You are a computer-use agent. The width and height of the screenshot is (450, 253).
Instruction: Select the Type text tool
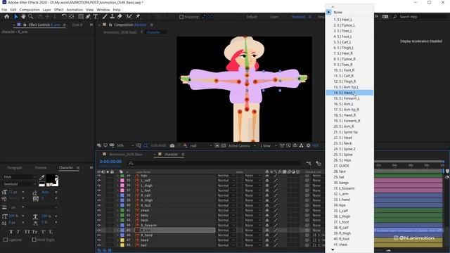(96, 17)
